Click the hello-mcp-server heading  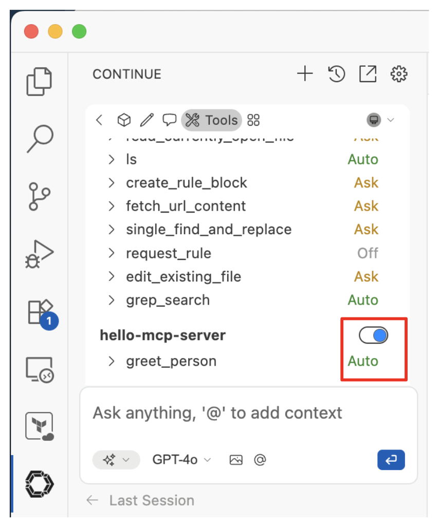point(162,335)
